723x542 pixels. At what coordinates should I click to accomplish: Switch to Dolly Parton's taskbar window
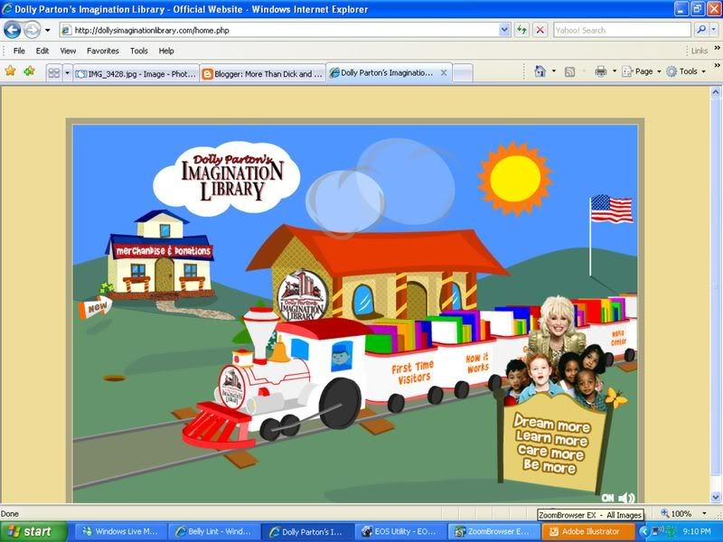(x=307, y=531)
